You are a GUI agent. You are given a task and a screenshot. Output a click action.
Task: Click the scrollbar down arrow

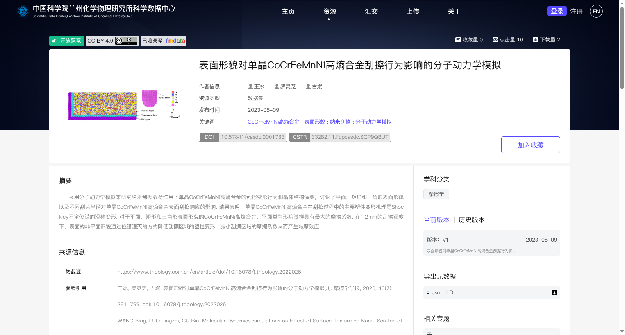pos(622,331)
